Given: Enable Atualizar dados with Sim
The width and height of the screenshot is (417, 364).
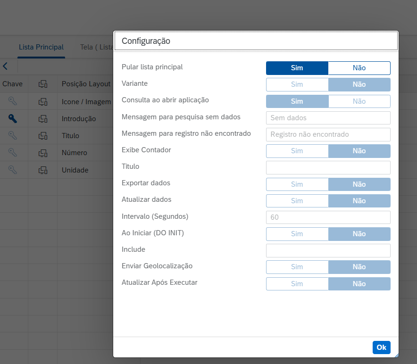Looking at the screenshot, I should 297,201.
